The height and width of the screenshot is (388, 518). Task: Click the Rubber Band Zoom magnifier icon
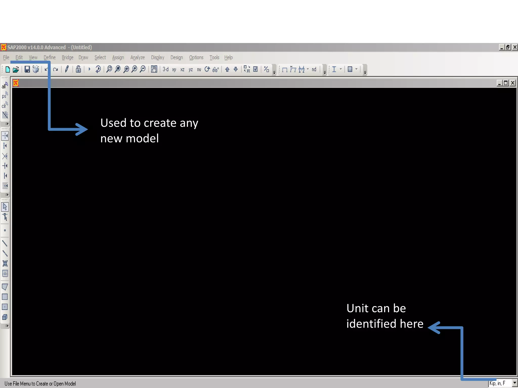click(109, 69)
